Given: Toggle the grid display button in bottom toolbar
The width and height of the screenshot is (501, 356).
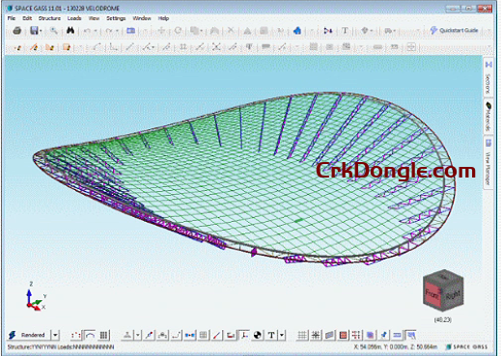Looking at the screenshot, I should [301, 335].
